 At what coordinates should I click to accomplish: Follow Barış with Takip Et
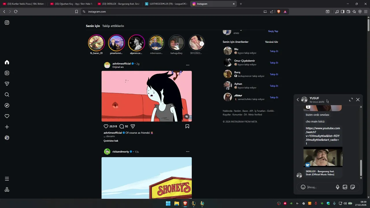(x=274, y=74)
